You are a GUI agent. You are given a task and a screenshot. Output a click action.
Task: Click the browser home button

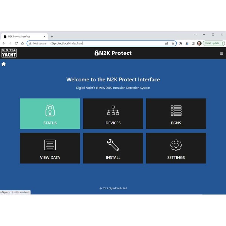[x=22, y=43]
